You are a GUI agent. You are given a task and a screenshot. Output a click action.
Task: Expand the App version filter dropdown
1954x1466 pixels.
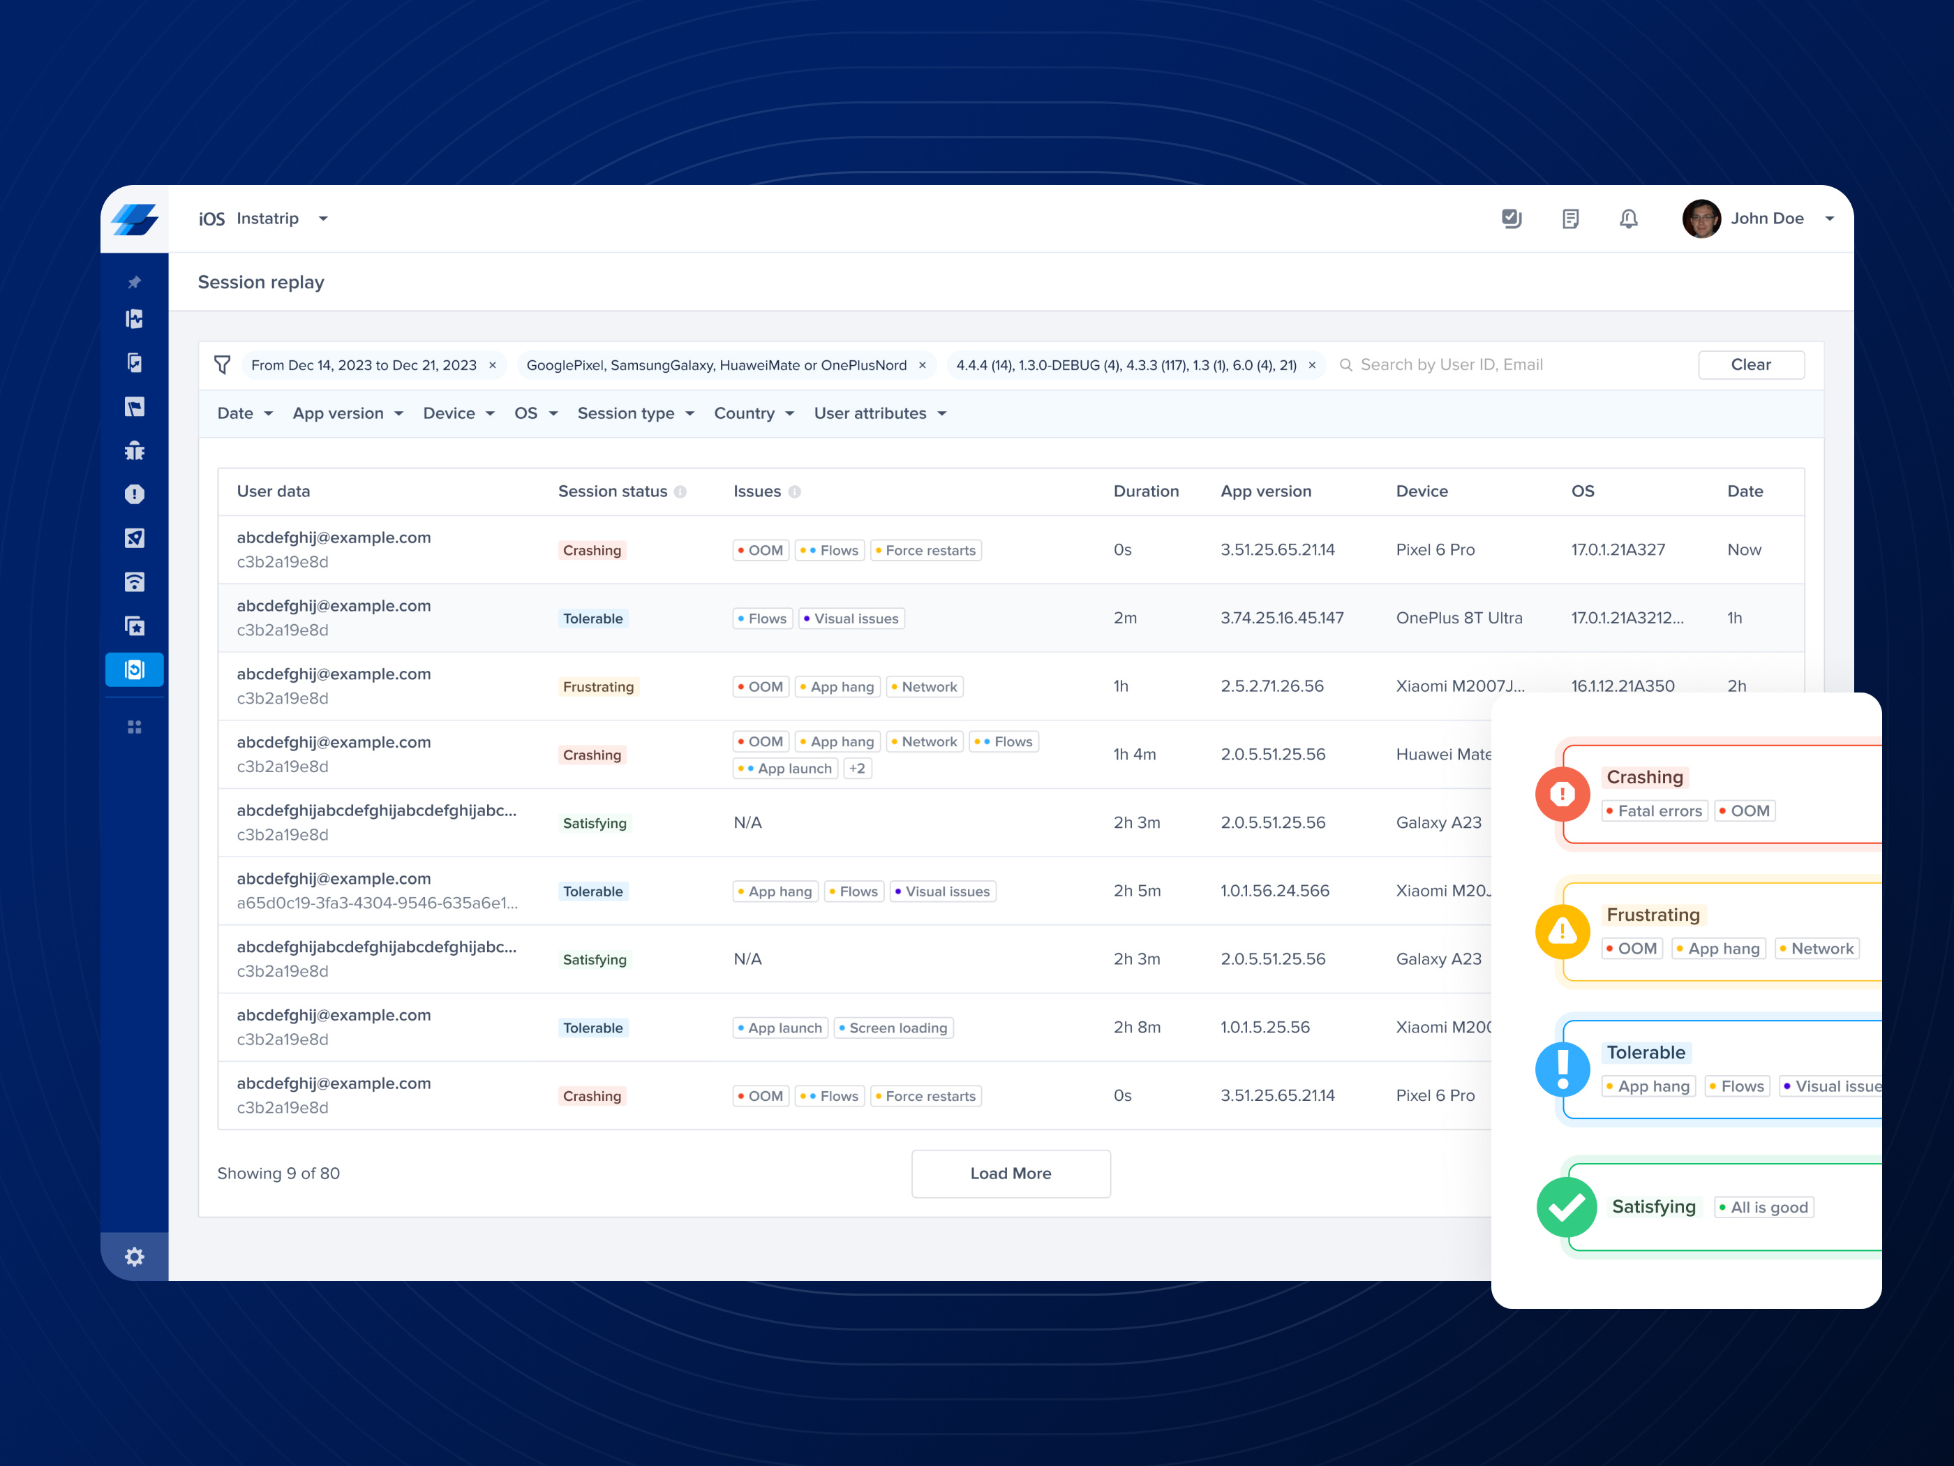tap(347, 413)
